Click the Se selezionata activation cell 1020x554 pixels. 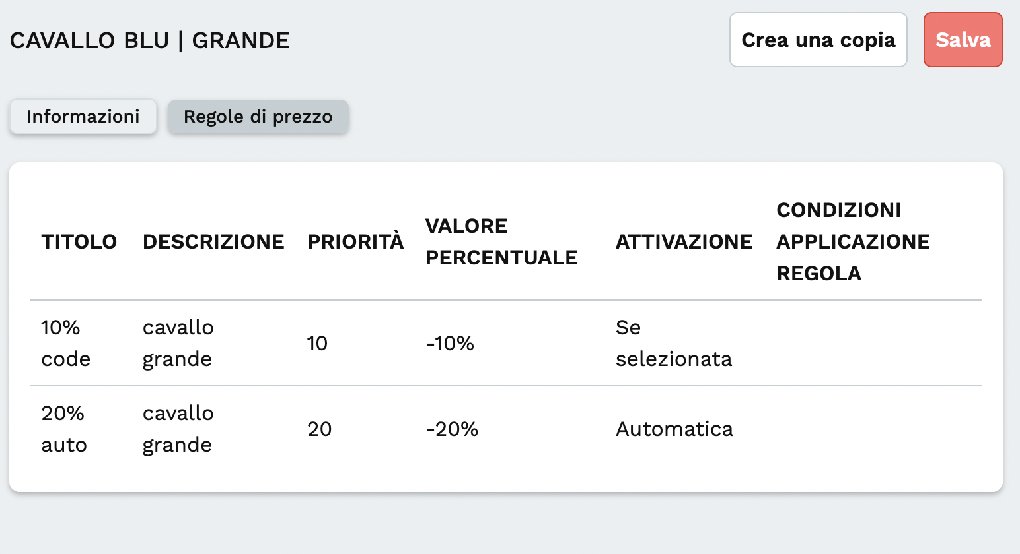673,343
